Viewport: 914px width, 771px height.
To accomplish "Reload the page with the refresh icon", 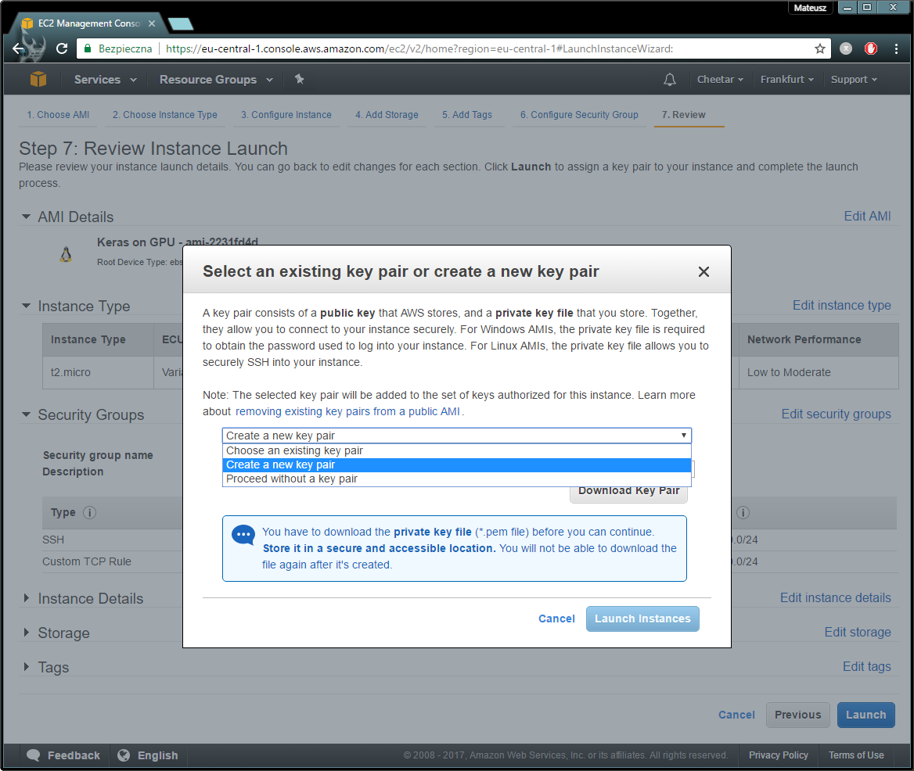I will [x=62, y=48].
